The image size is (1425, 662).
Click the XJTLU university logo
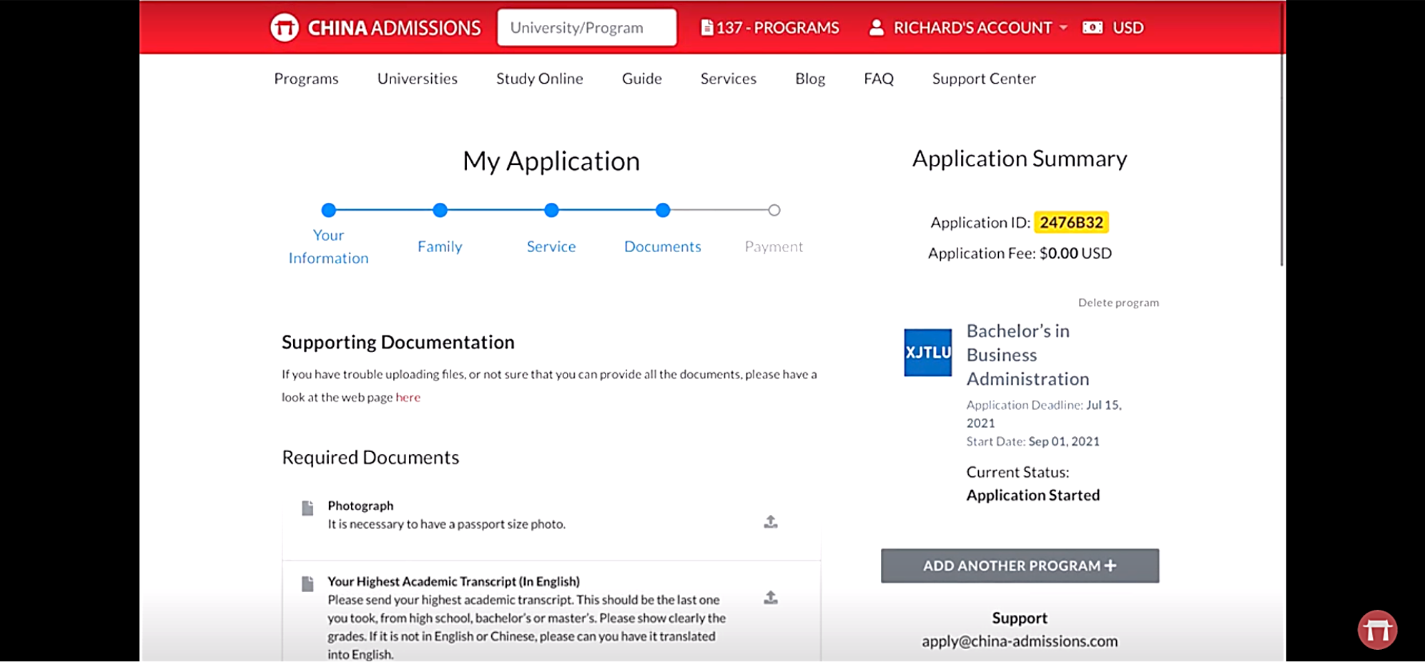pos(927,352)
